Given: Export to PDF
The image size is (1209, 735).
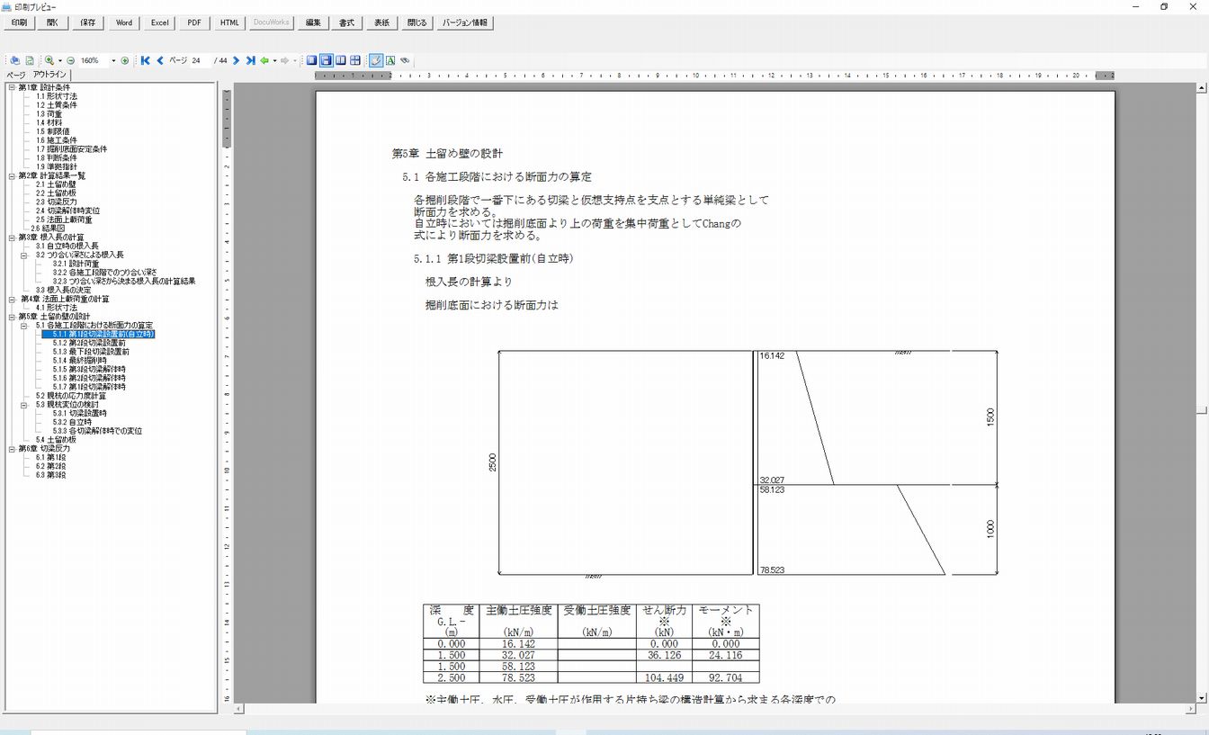Looking at the screenshot, I should (x=194, y=22).
